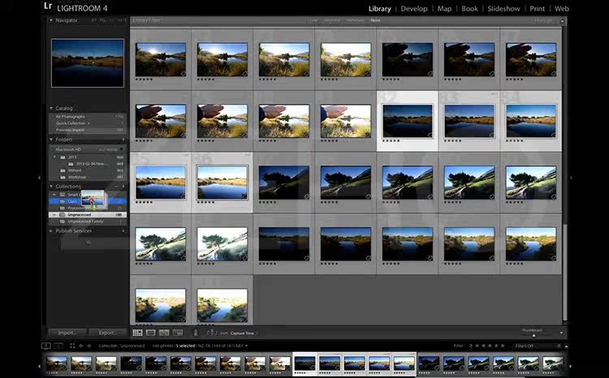Click the Import button
The width and height of the screenshot is (609, 378).
coord(67,333)
